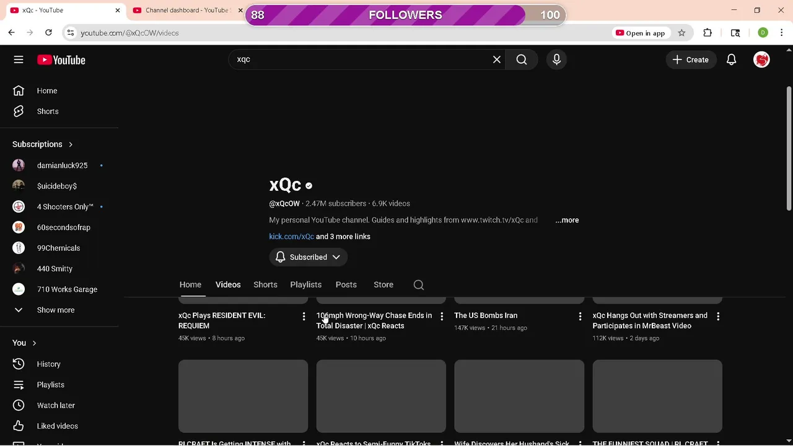The width and height of the screenshot is (793, 446).
Task: Click the YouTube logo
Action: (x=61, y=60)
